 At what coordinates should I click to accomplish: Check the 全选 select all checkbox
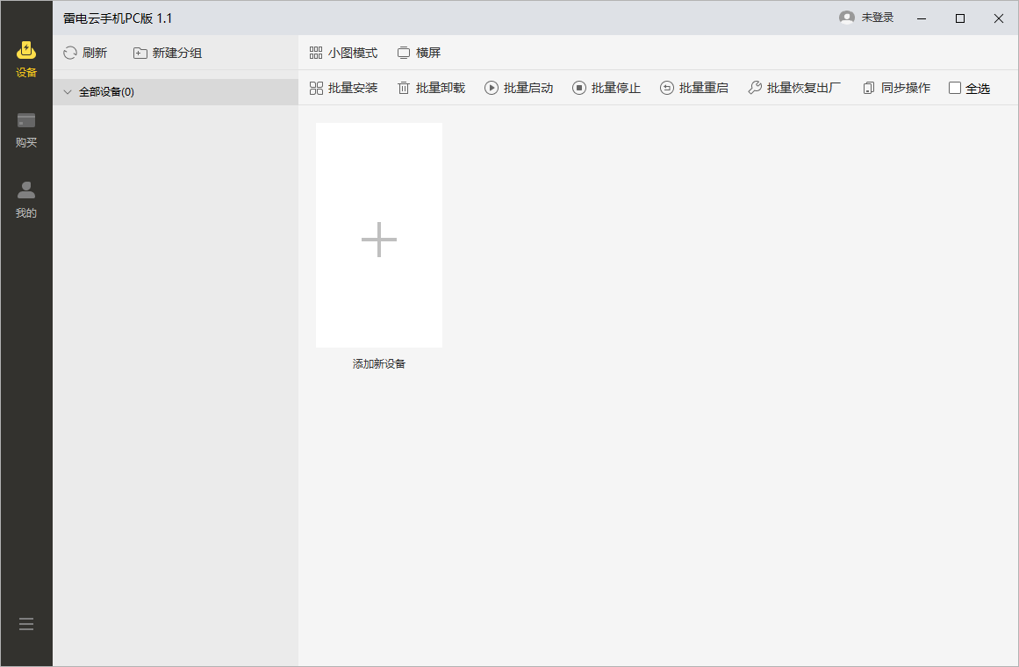tap(955, 88)
